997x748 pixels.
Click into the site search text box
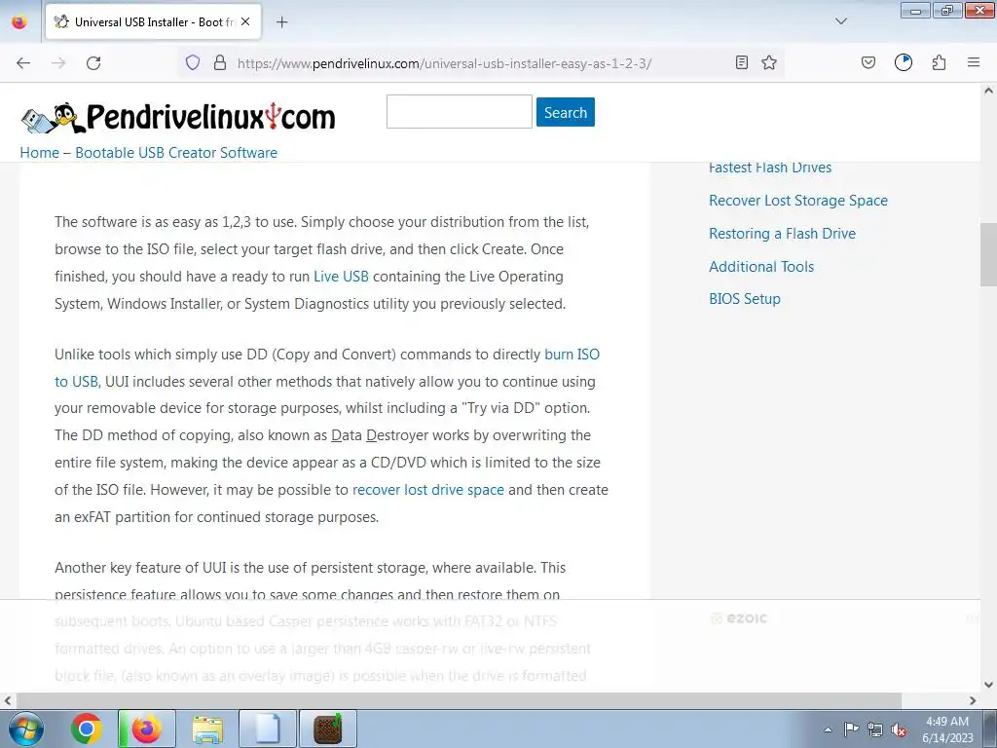pos(460,111)
